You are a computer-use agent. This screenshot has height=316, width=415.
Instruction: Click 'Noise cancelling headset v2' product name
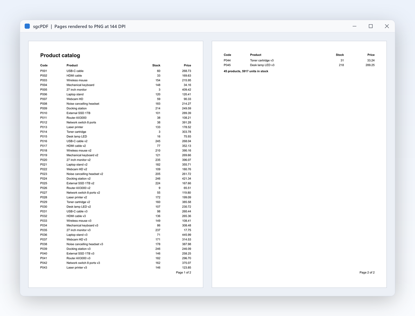point(85,174)
